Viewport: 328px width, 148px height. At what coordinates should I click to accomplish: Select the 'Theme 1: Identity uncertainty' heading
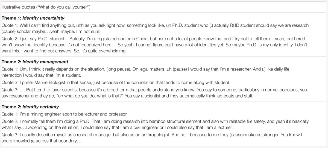pos(33,18)
